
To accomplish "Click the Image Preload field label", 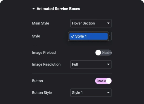I will click(44, 53).
